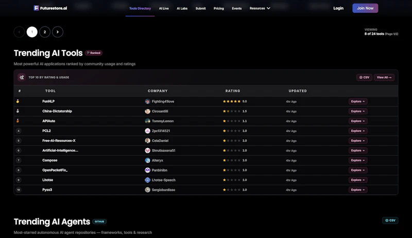The image size is (412, 238).
Task: Open the Pricing page
Action: pyautogui.click(x=218, y=8)
